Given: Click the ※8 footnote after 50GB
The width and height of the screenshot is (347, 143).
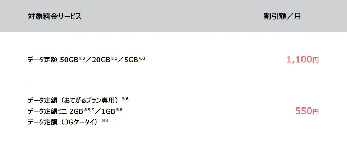Looking at the screenshot, I should (x=82, y=58).
